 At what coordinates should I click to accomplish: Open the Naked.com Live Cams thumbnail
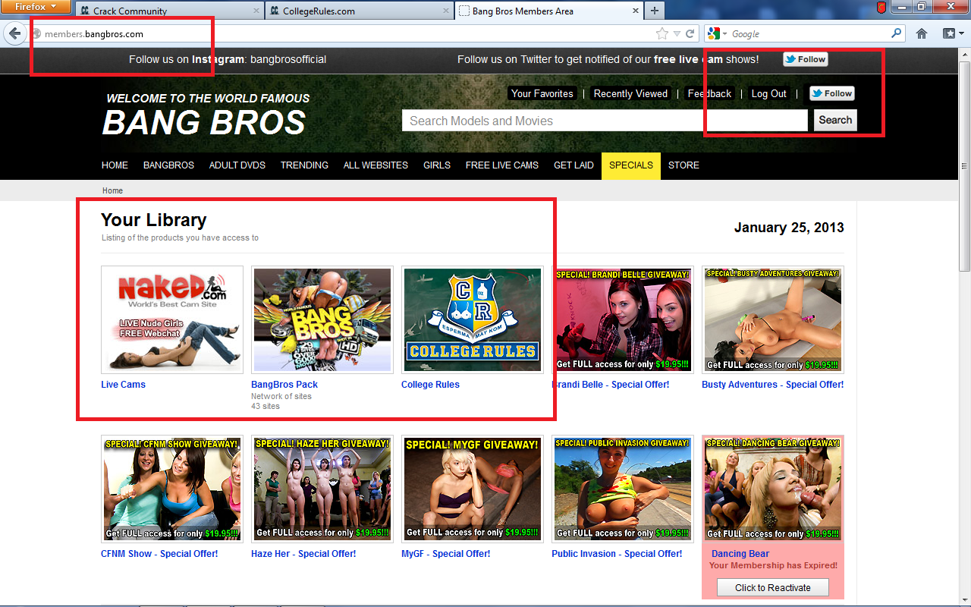coord(172,319)
